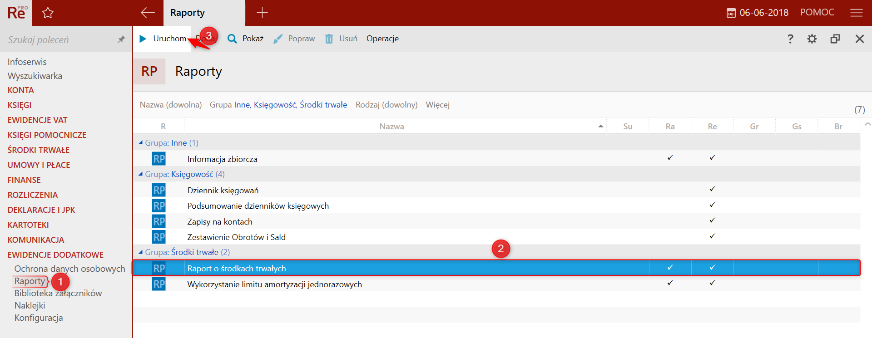Toggle Ra checkmark for Wykorzystanie limitu amortyzacji
Viewport: 872px width, 338px height.
(670, 283)
